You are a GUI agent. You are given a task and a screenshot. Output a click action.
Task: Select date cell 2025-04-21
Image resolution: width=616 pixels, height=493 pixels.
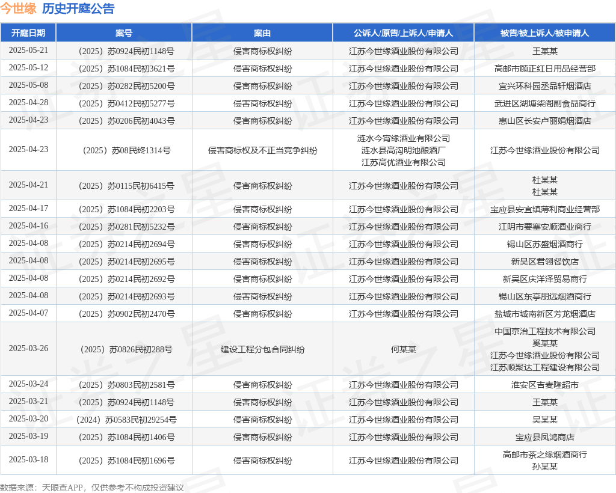[28, 185]
